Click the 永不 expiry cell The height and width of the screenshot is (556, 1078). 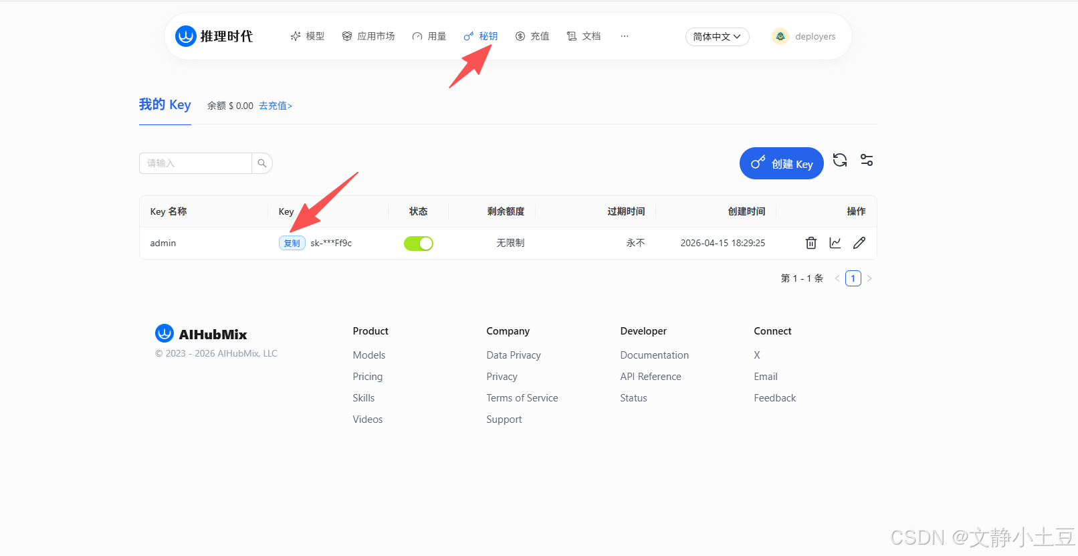tap(635, 243)
